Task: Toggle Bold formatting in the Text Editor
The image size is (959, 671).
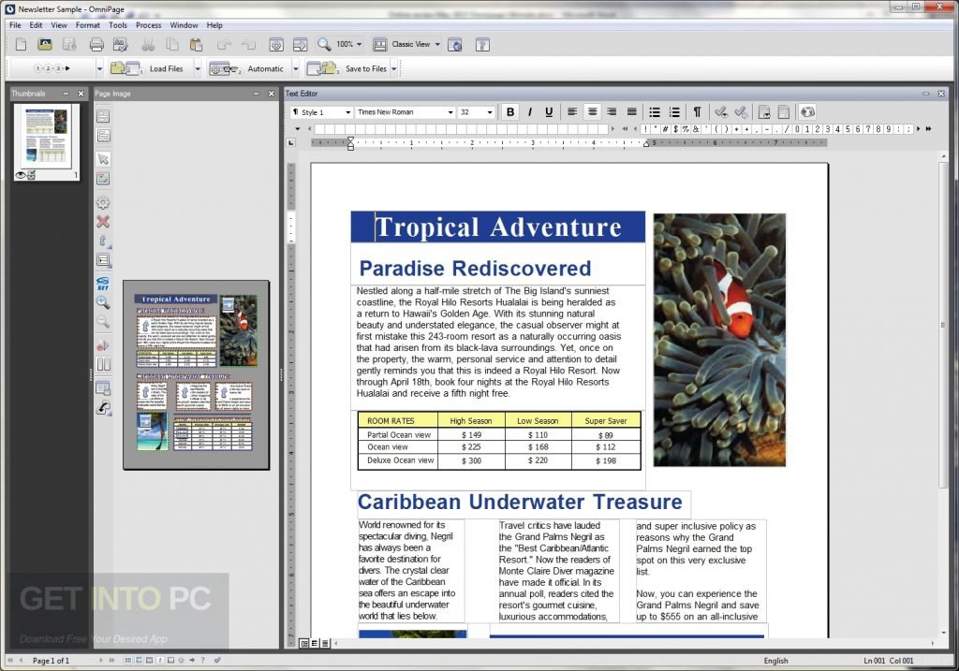Action: (x=510, y=111)
